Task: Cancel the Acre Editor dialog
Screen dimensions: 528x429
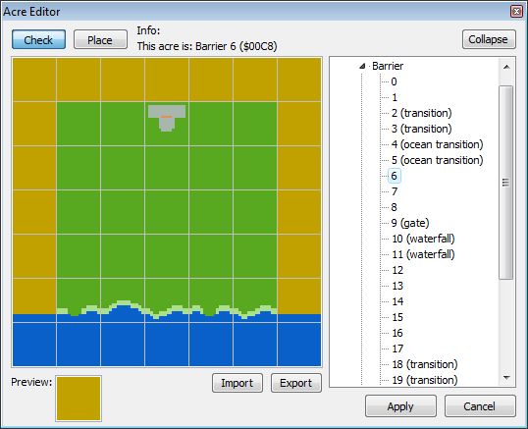Action: click(x=480, y=406)
